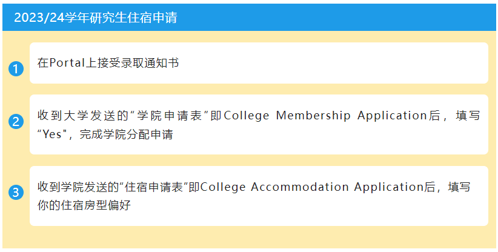Click the word Portal in step one
This screenshot has height=252, width=498.
(67, 63)
